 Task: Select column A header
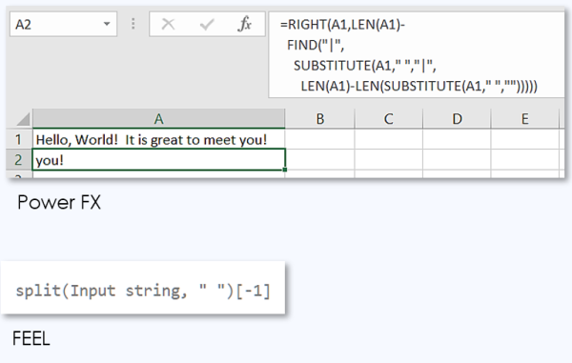[158, 119]
